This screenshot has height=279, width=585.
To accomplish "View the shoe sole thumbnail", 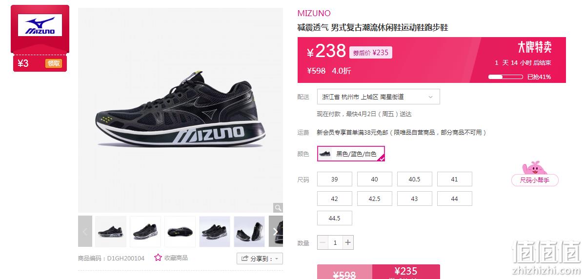I will pyautogui.click(x=180, y=232).
